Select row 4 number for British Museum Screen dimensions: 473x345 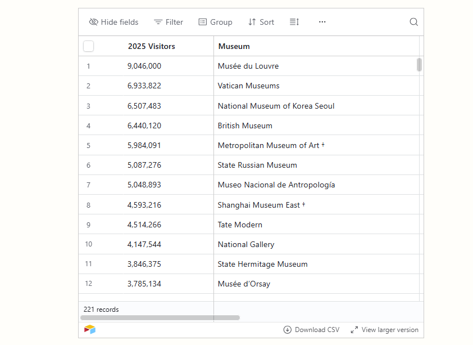88,126
